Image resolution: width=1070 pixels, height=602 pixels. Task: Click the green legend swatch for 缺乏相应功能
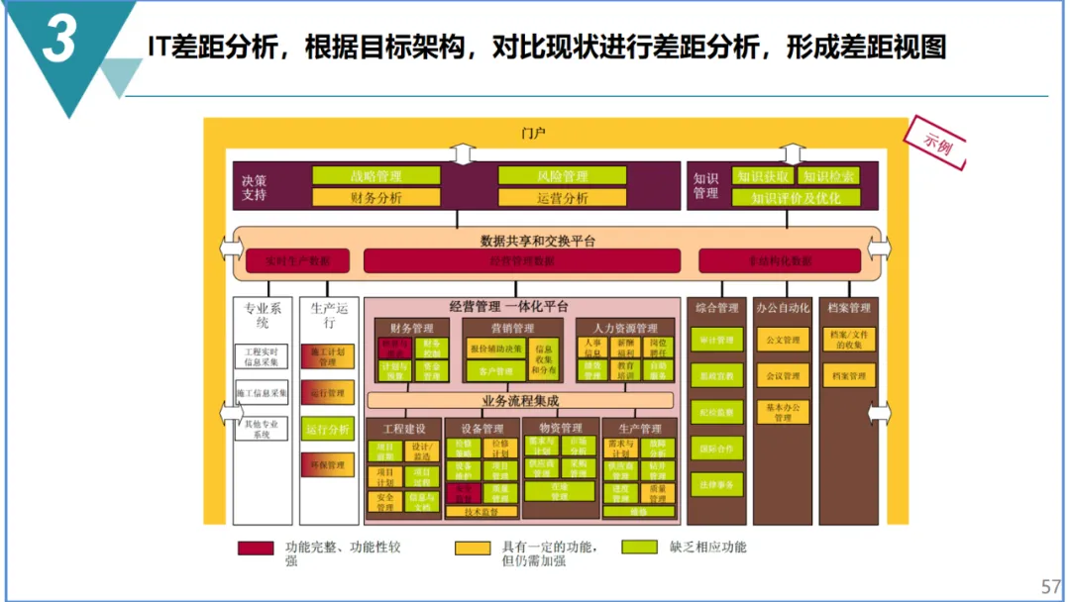coord(639,548)
